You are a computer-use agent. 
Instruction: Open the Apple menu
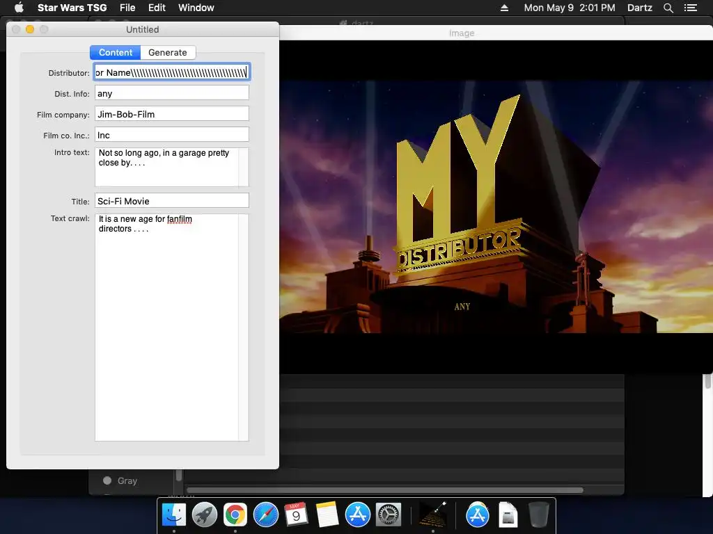(19, 8)
